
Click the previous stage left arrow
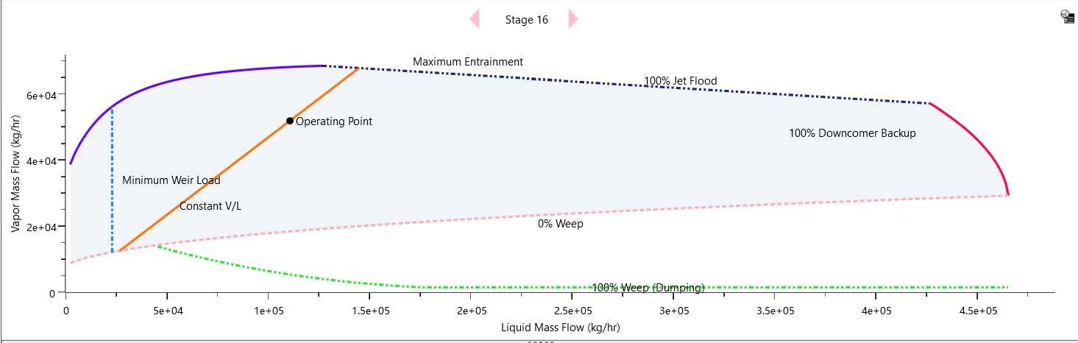[475, 19]
